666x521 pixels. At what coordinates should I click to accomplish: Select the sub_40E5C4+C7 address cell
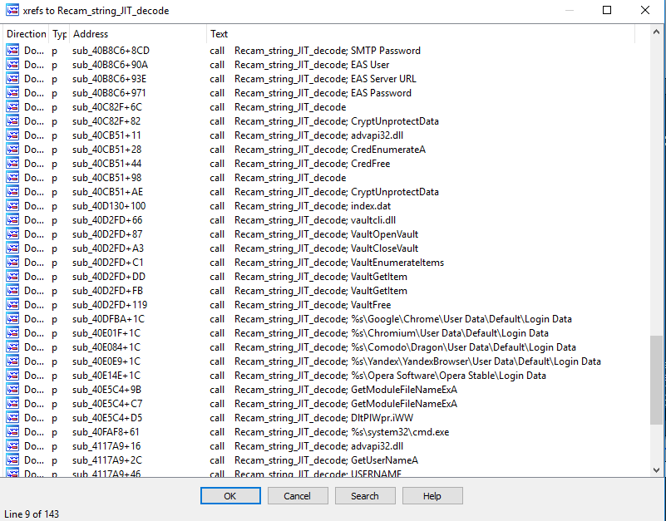click(x=107, y=403)
